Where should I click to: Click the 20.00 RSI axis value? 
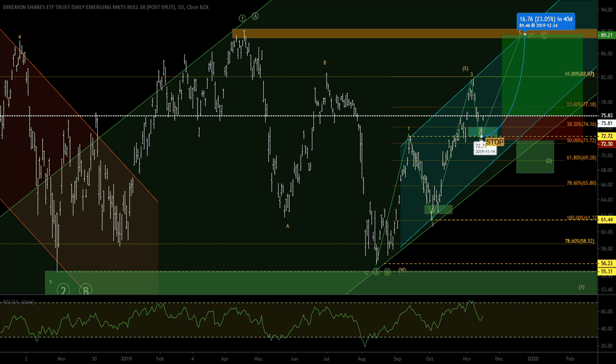(x=607, y=346)
